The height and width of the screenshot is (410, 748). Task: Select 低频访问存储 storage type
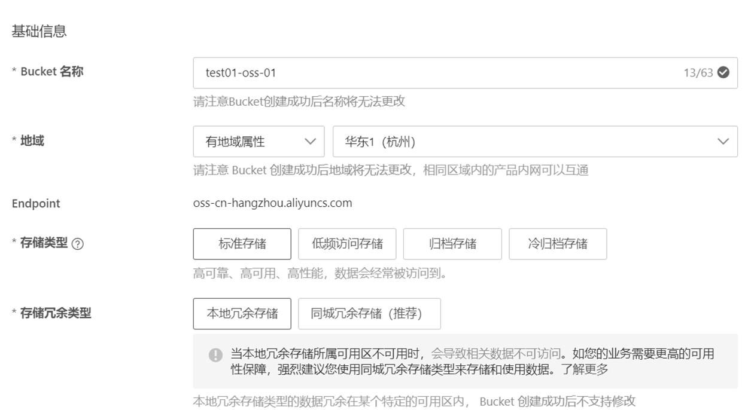(x=347, y=244)
